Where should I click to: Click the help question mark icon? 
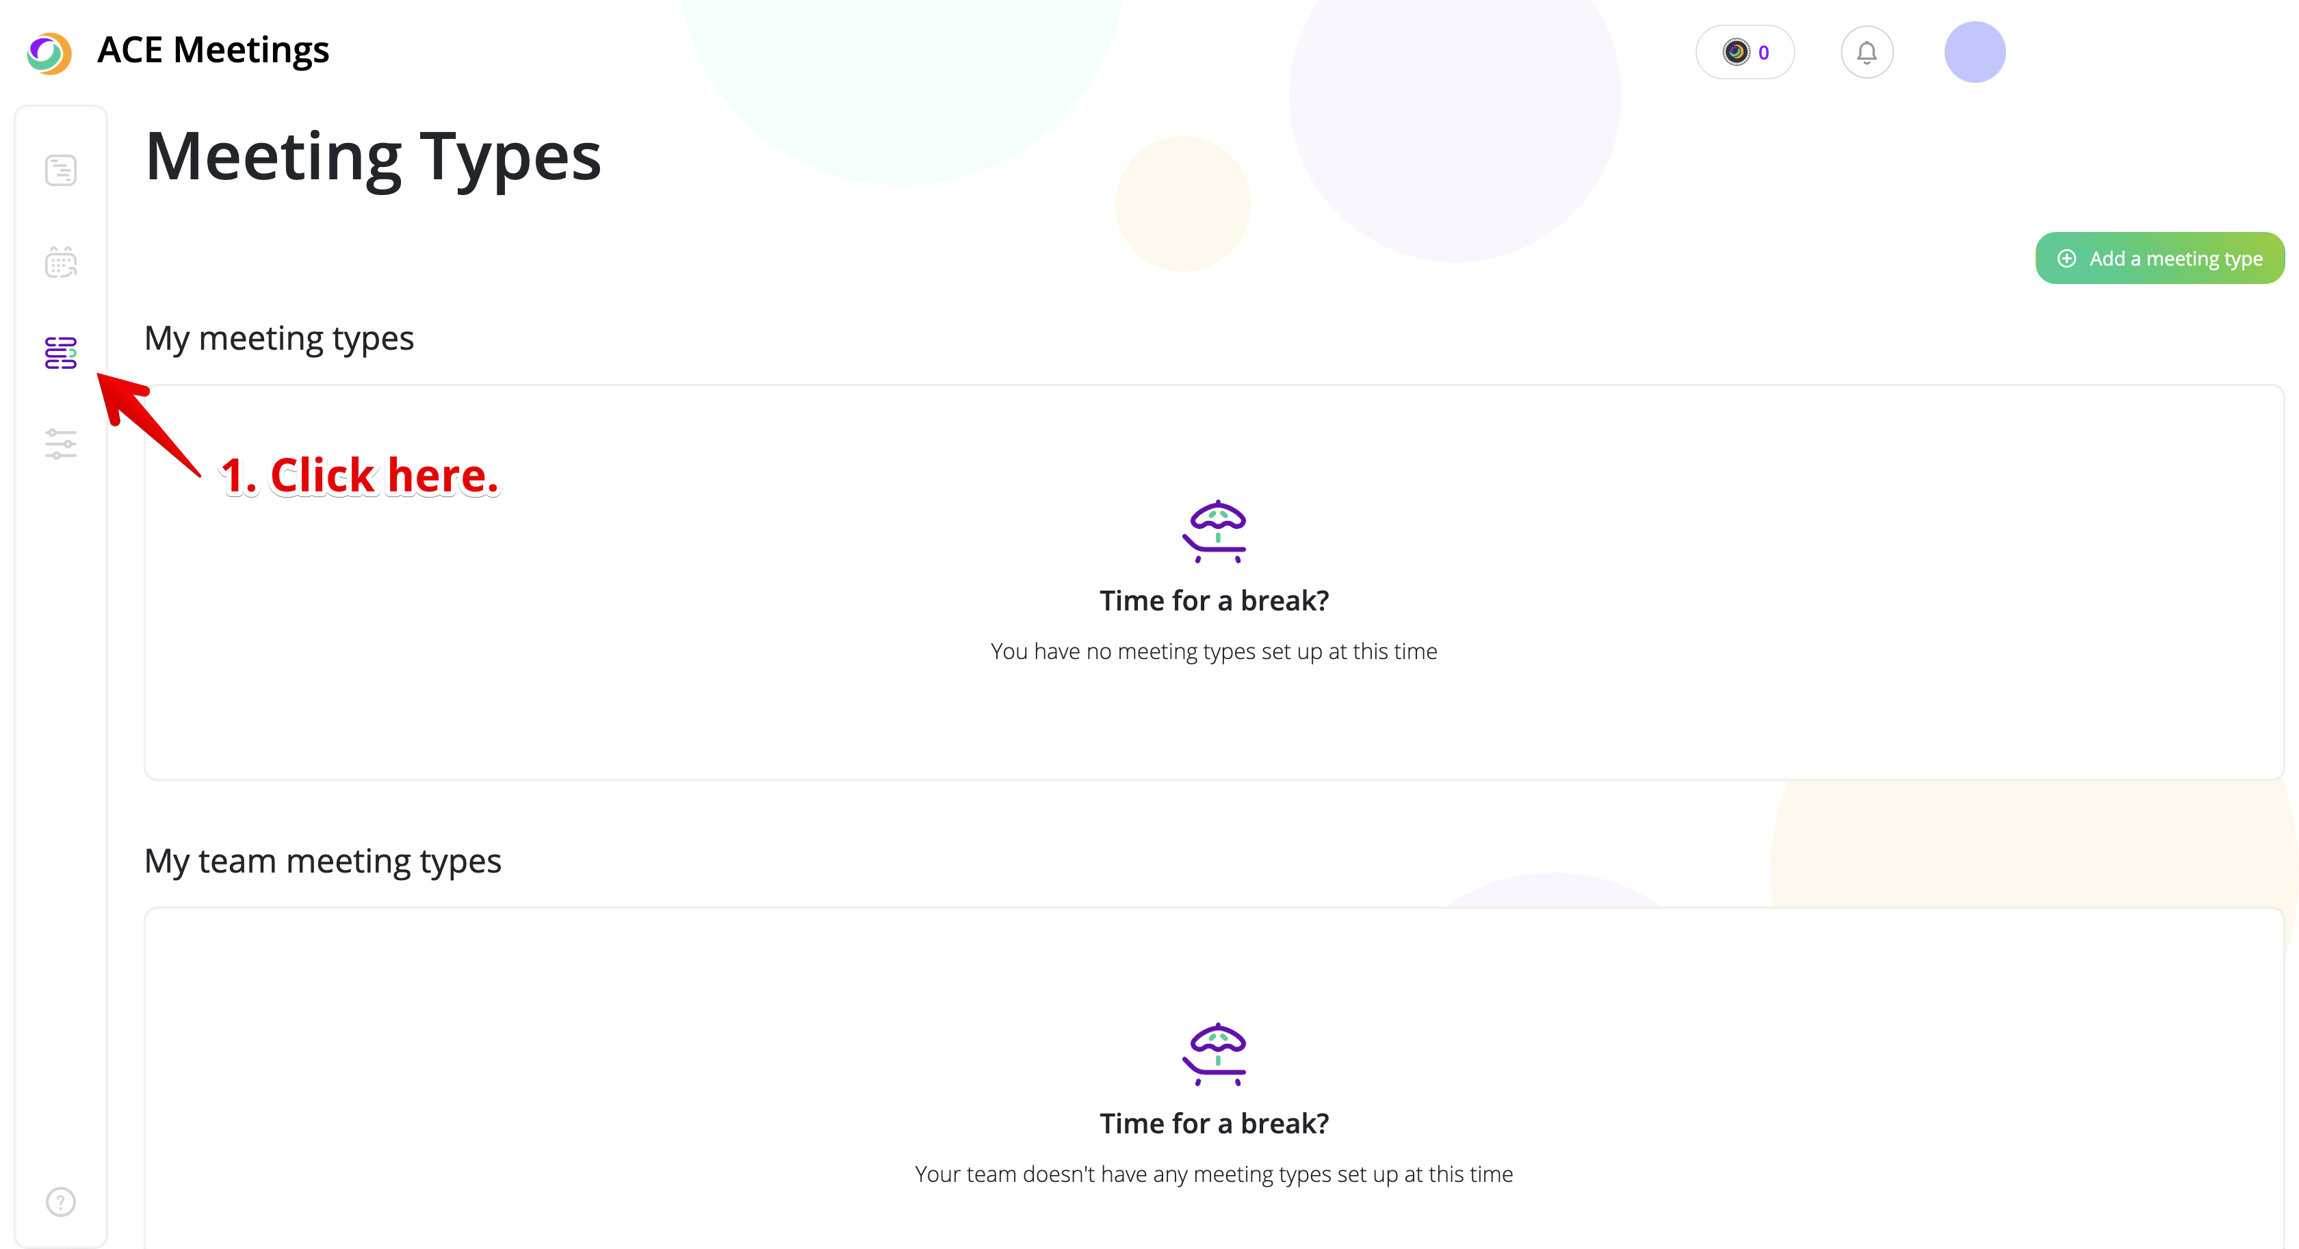coord(61,1202)
